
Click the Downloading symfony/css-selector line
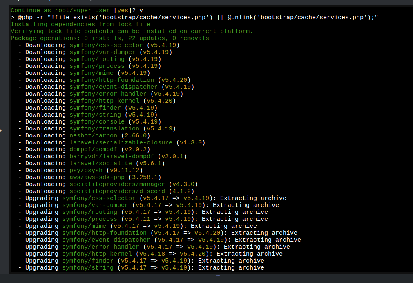pyautogui.click(x=99, y=45)
